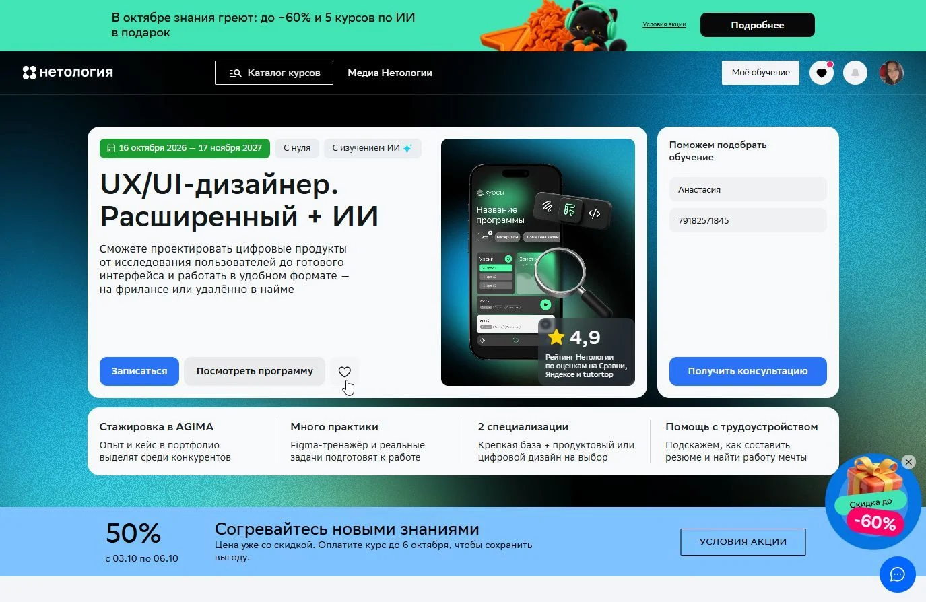The width and height of the screenshot is (926, 602).
Task: Click the sparkle icon in 'С изучением ИИ' tag
Action: coord(407,148)
